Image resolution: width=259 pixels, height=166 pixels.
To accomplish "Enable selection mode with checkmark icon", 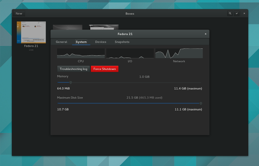I will 237,13.
